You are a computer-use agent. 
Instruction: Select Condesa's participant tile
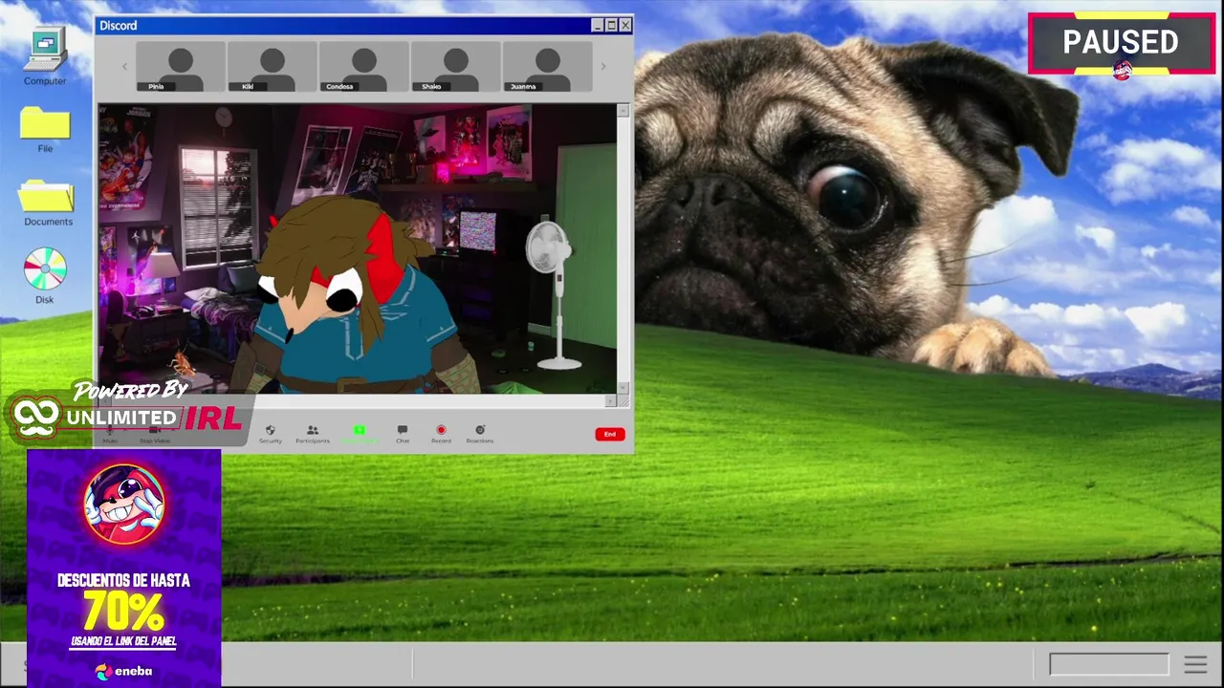tap(364, 67)
